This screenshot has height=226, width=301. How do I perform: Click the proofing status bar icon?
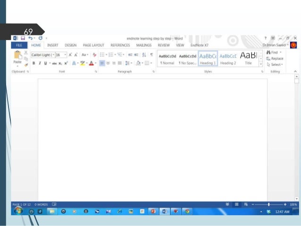coord(54,204)
